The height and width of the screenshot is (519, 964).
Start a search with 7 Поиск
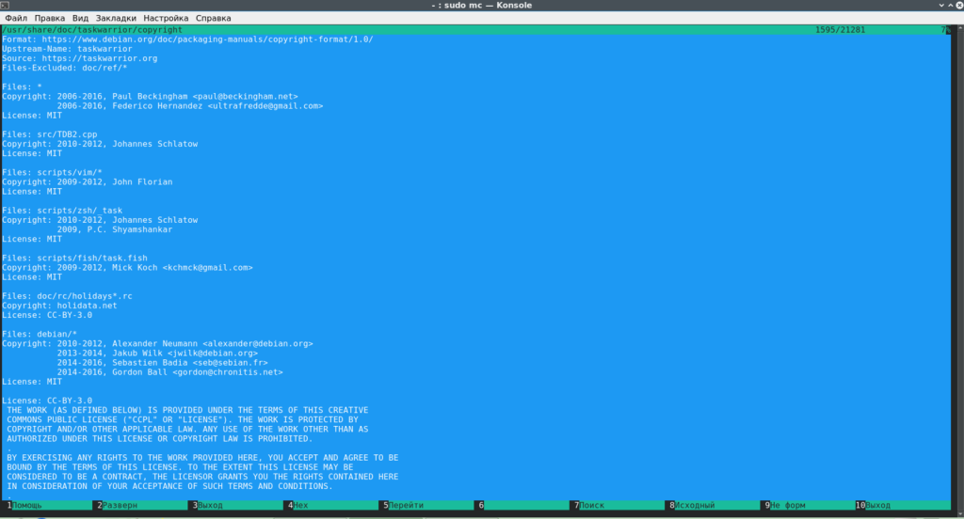click(x=592, y=506)
